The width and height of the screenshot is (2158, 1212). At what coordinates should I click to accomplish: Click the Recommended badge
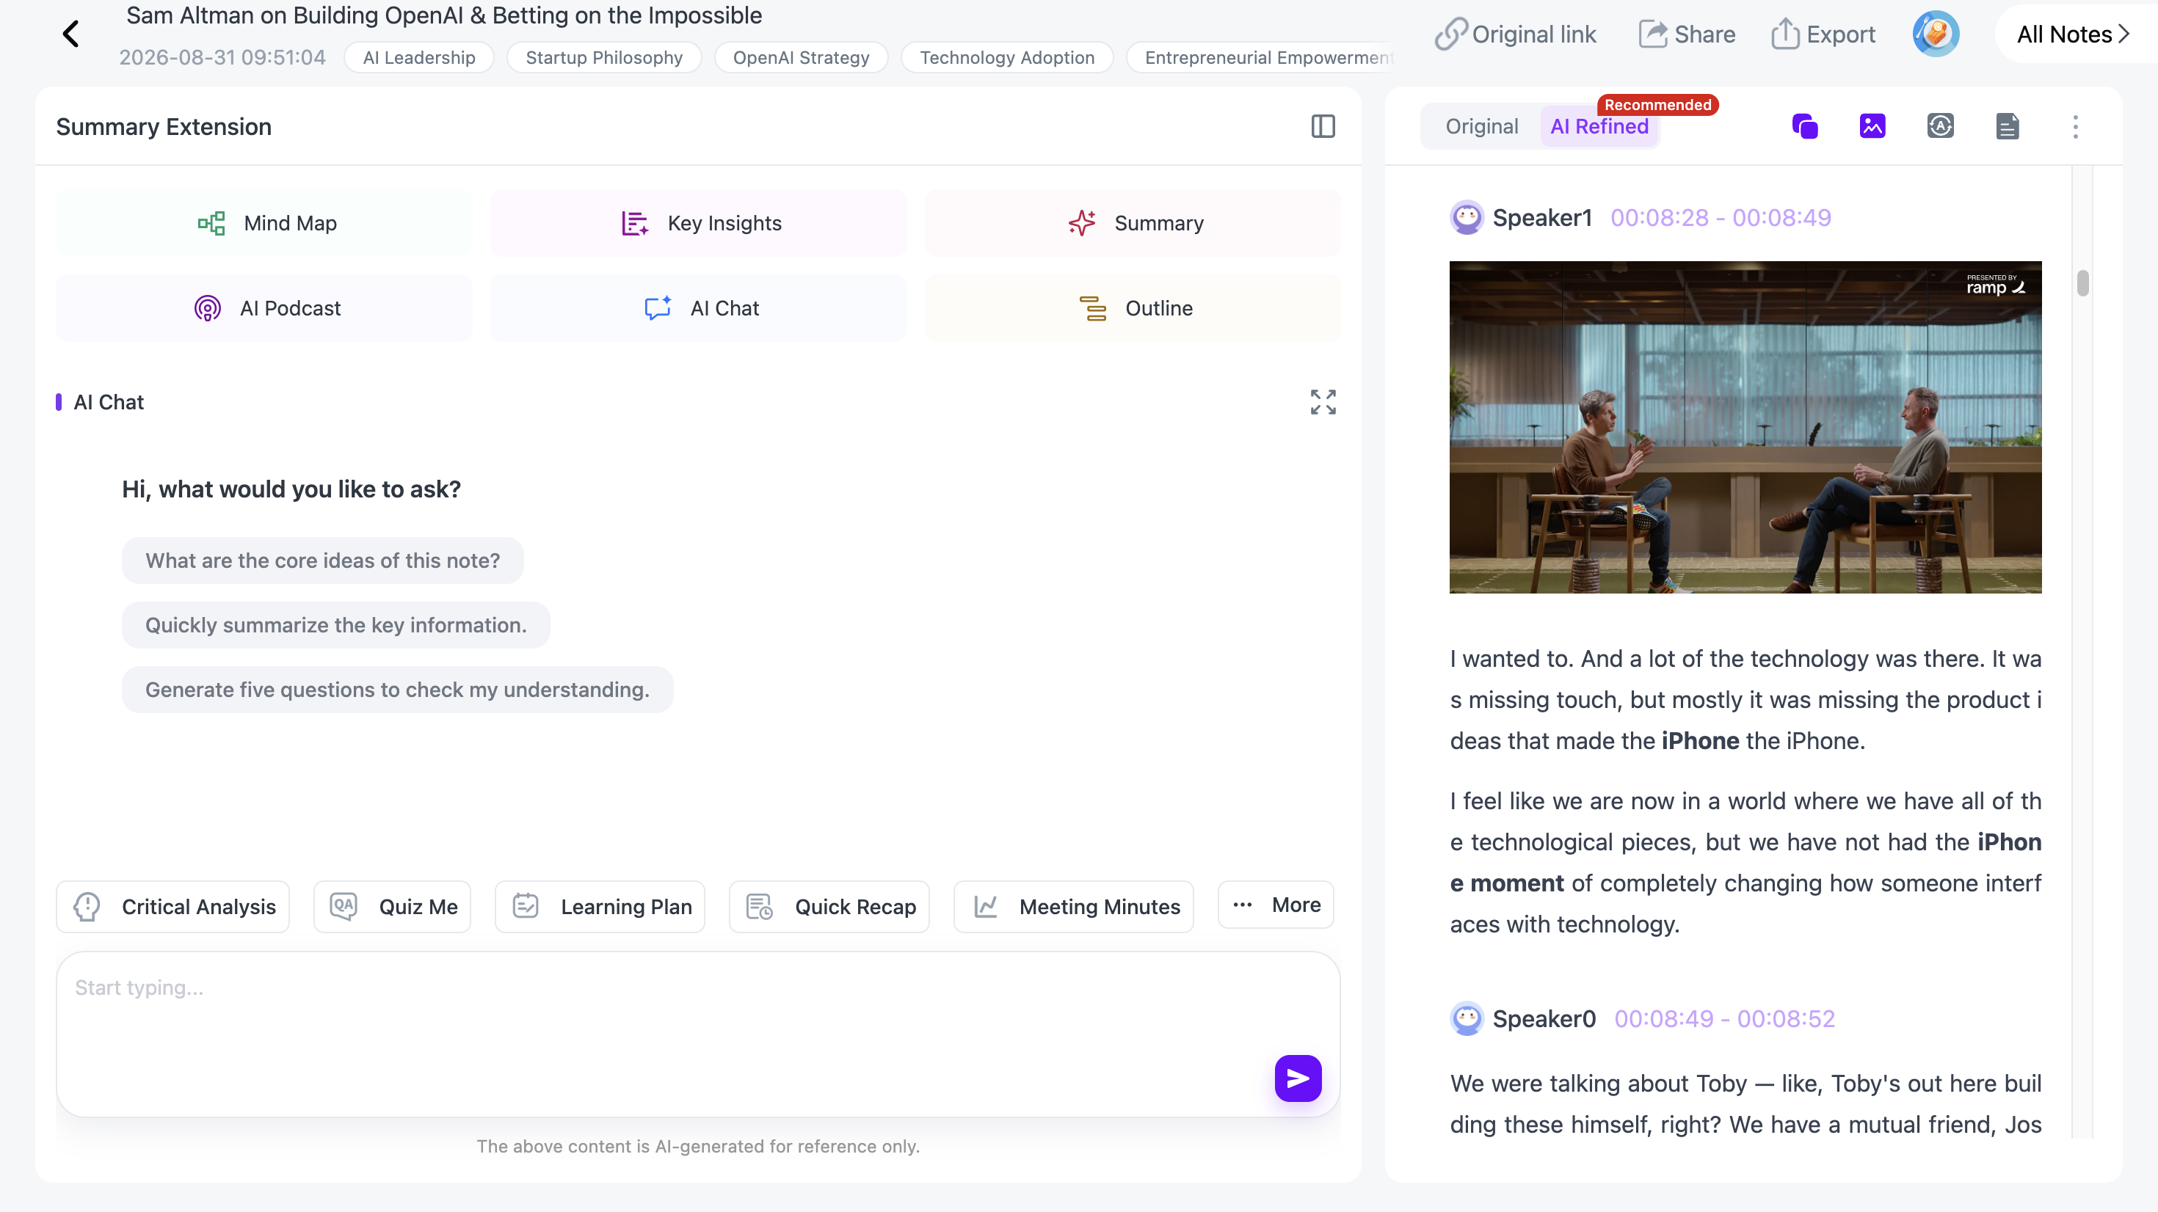point(1658,105)
